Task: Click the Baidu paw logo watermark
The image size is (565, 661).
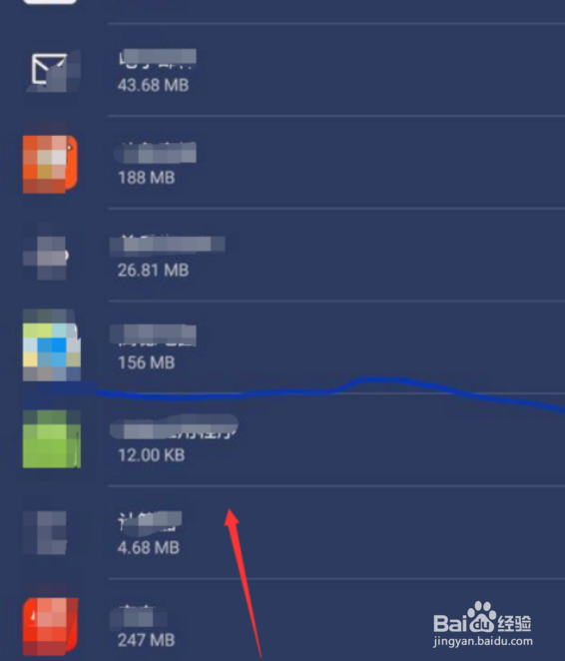Action: click(x=482, y=617)
